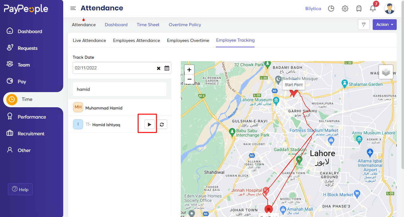Click the End Point red marker
This screenshot has width=404, height=217.
(x=269, y=209)
